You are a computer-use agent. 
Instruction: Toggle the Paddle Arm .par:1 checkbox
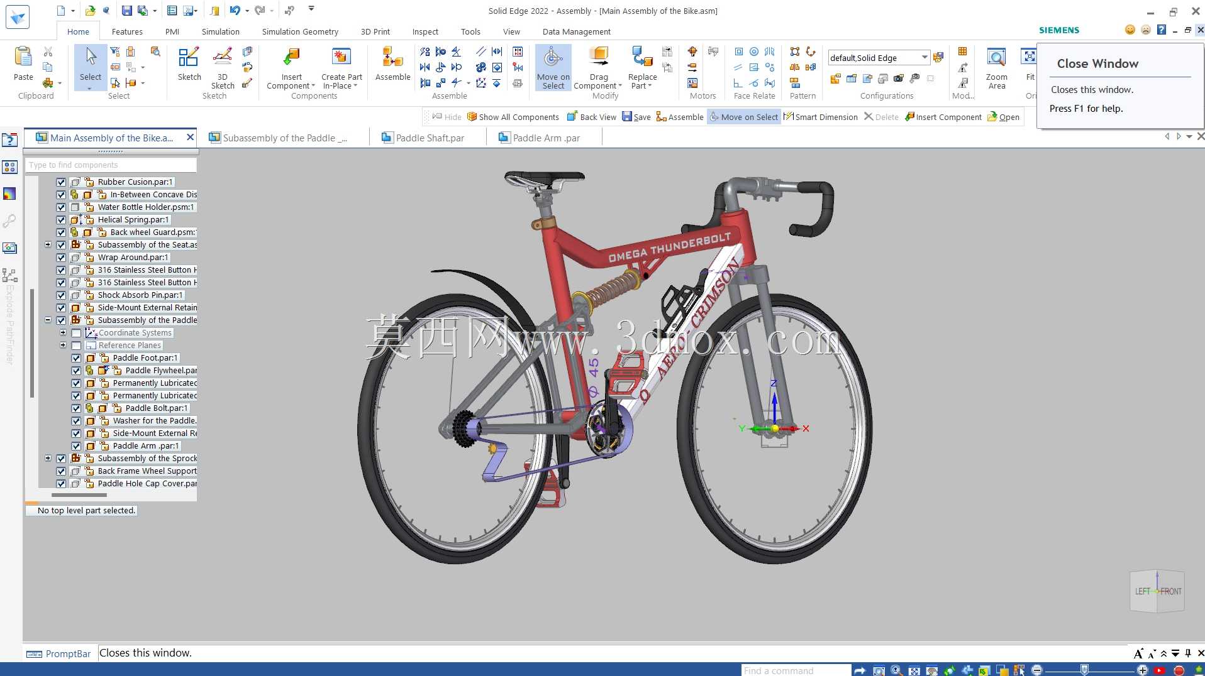(x=76, y=446)
